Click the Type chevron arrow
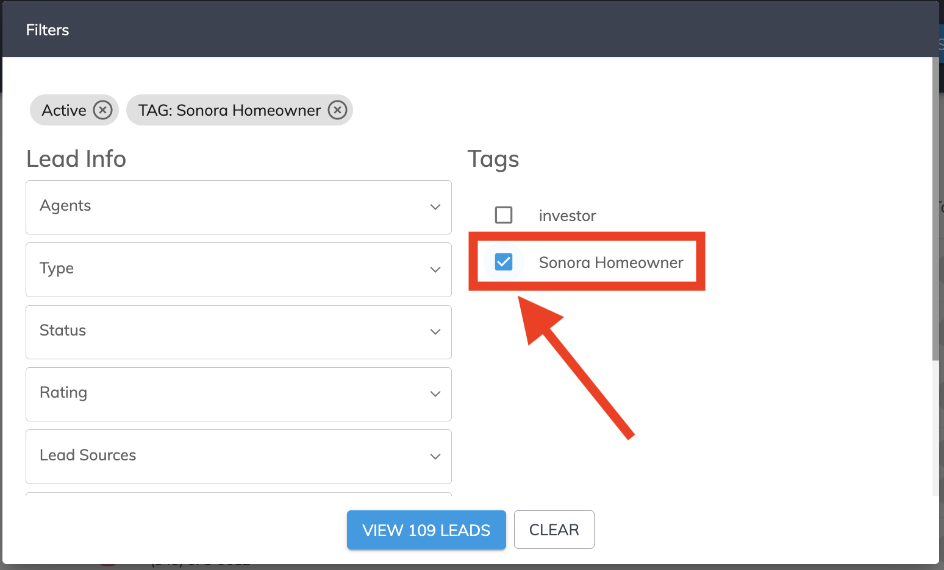 pos(435,270)
